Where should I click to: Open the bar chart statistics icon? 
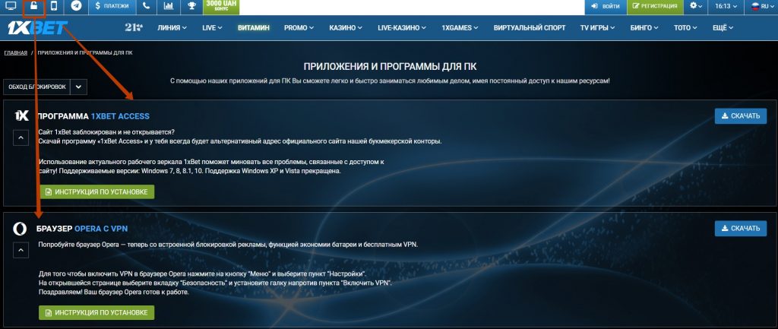(169, 6)
